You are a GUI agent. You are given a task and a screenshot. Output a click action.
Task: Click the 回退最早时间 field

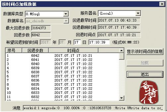[x=119, y=20]
